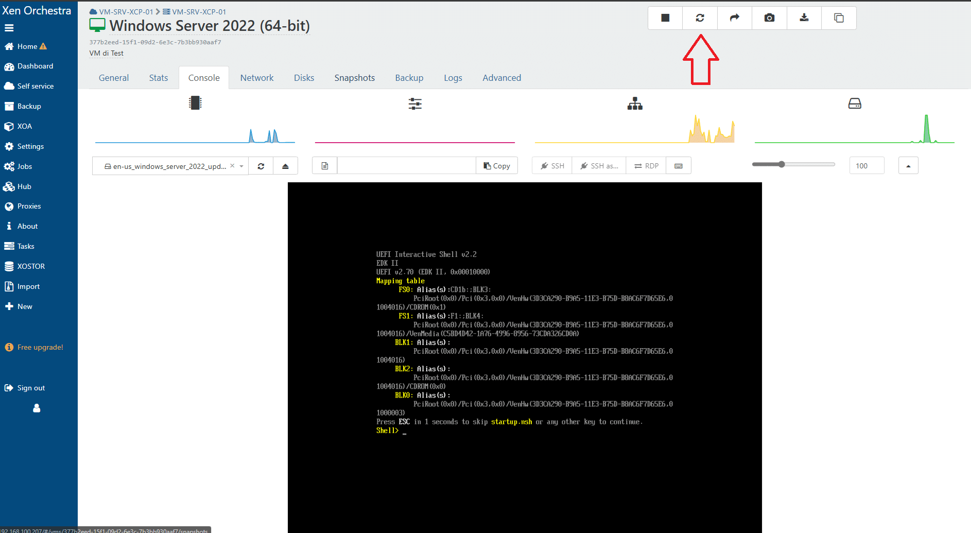Clear the selected en-us_windows_server ISO
This screenshot has width=971, height=533.
tap(232, 166)
